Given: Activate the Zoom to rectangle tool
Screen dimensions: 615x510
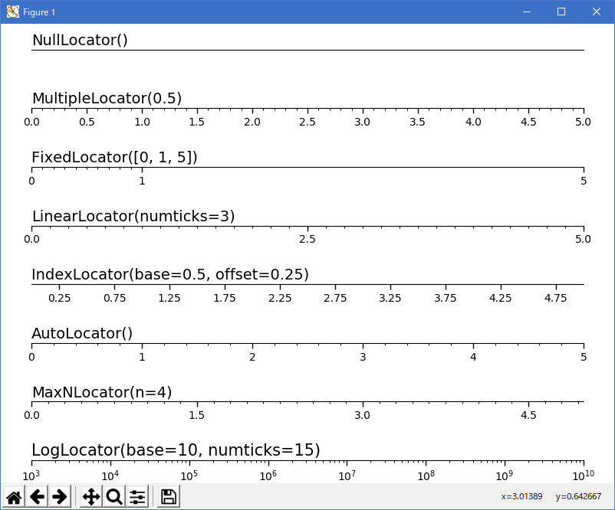Looking at the screenshot, I should 114,497.
